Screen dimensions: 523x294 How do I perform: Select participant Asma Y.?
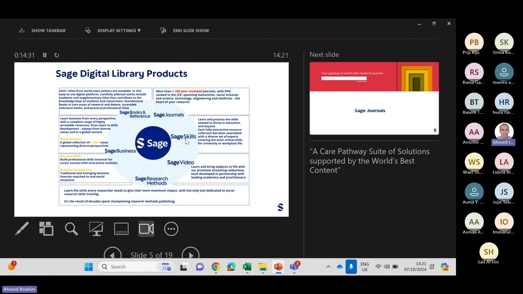(474, 194)
